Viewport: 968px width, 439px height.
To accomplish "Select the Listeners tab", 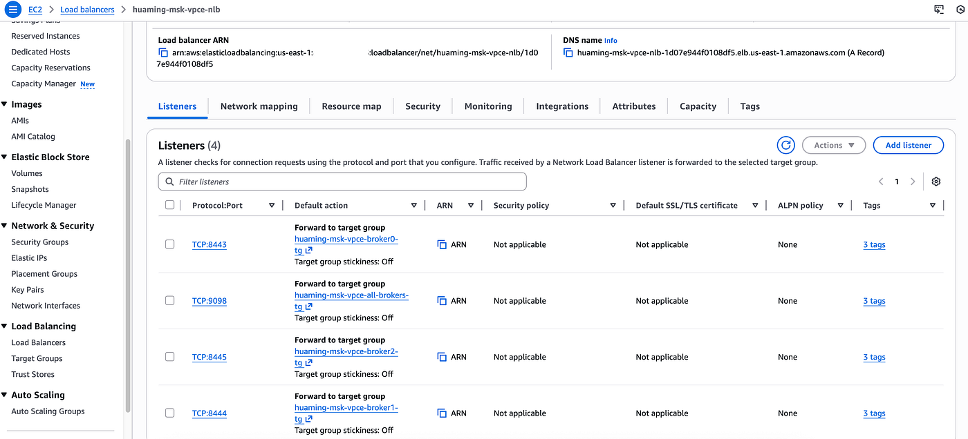I will click(178, 106).
